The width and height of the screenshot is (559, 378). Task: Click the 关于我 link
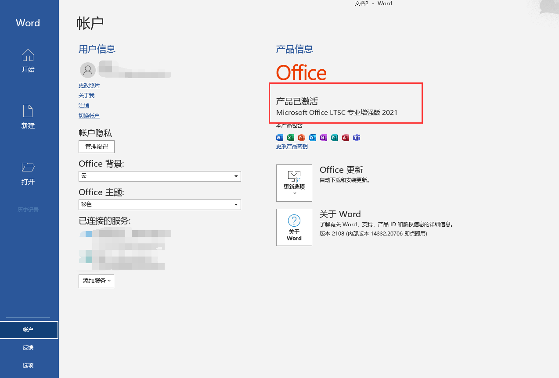point(87,96)
